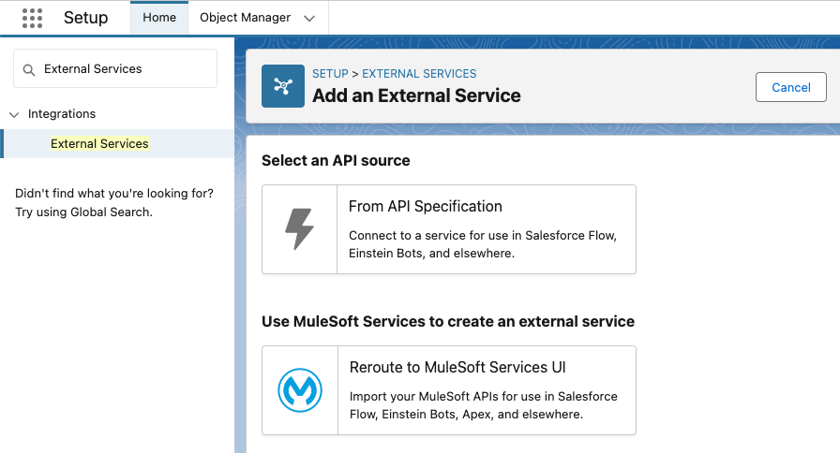Choose the From API Specification card title
Screen dimensions: 840x453
(426, 207)
